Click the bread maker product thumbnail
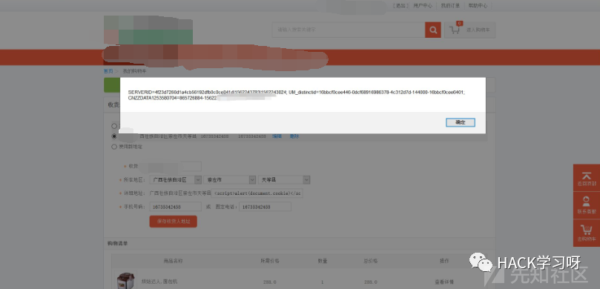 point(125,281)
